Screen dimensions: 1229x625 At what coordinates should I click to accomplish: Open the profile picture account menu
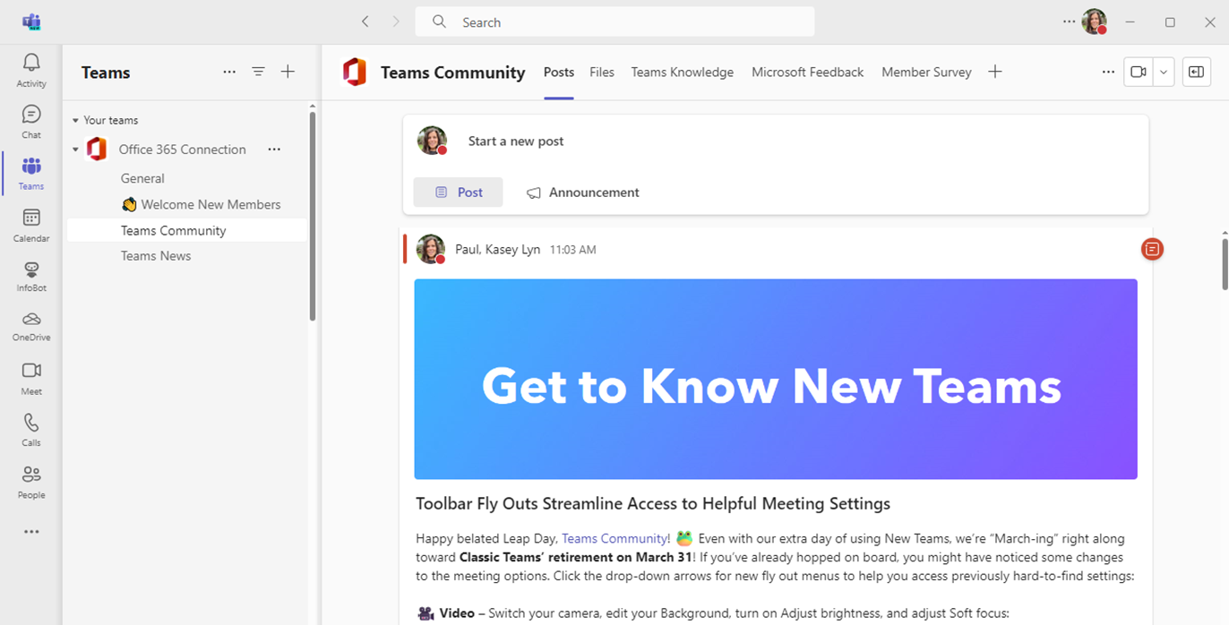coord(1095,21)
